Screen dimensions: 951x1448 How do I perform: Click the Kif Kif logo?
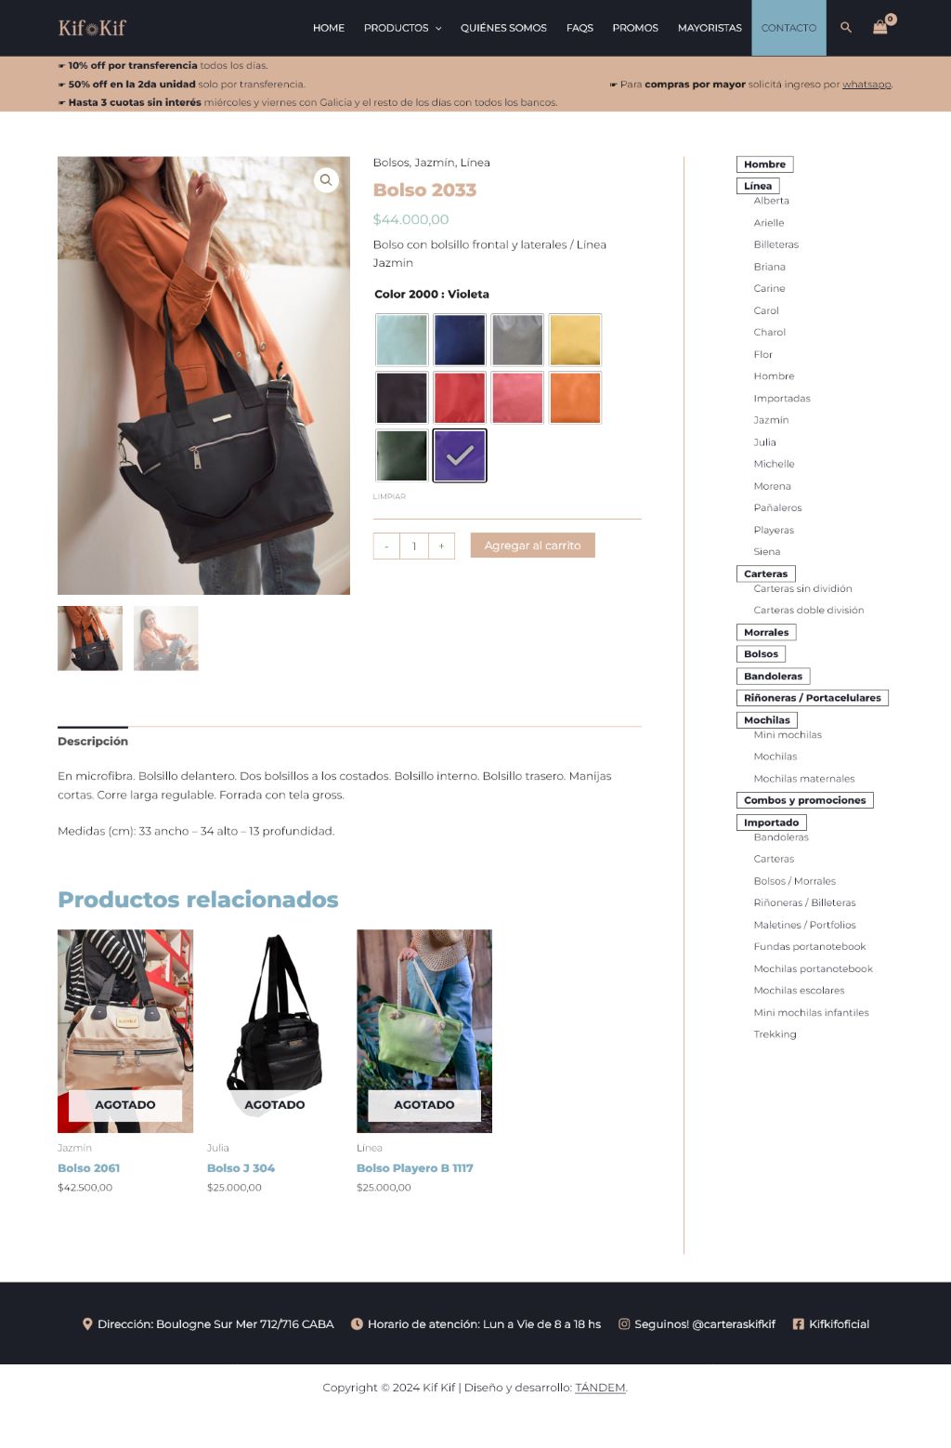92,28
